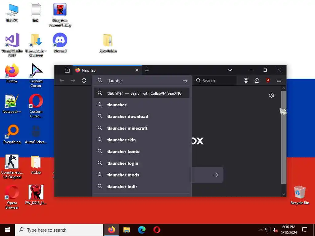
Task: Choose suggestion 'tlauncher indir'
Action: pyautogui.click(x=142, y=187)
